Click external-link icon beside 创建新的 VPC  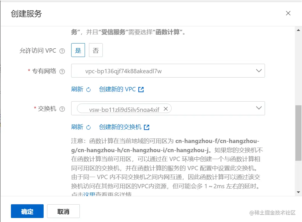pos(141,90)
